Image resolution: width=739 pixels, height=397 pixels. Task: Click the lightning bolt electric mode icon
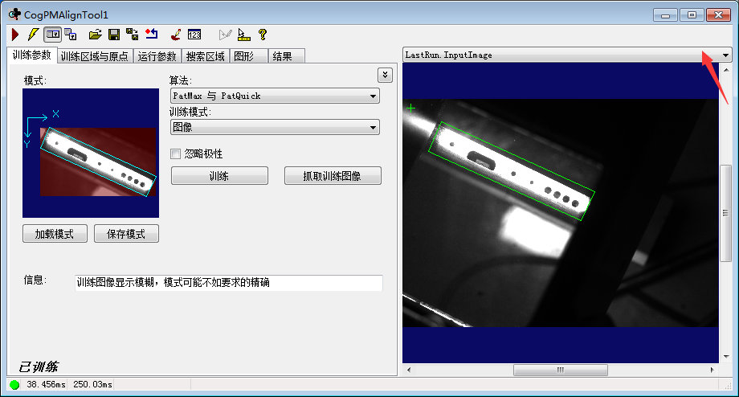point(32,35)
